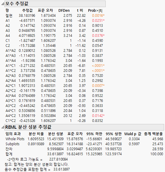Click the 95% 상한 column header
165x172 pixels.
click(x=114, y=134)
